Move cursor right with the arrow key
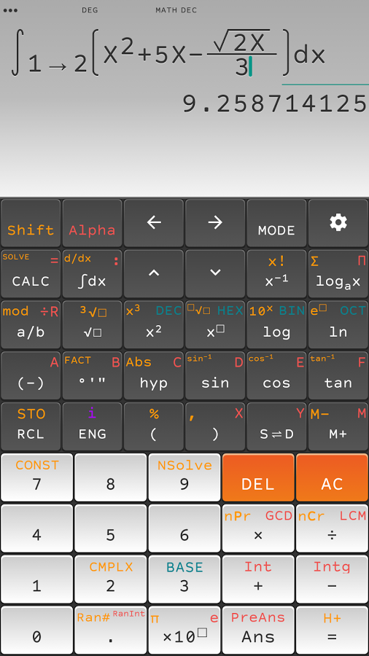This screenshot has width=369, height=656. click(x=215, y=223)
